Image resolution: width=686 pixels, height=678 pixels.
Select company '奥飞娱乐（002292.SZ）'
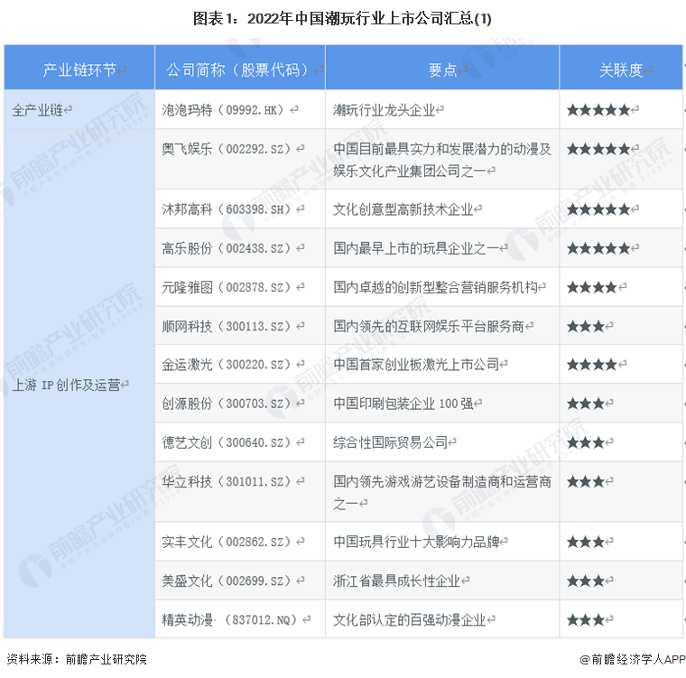pos(228,149)
